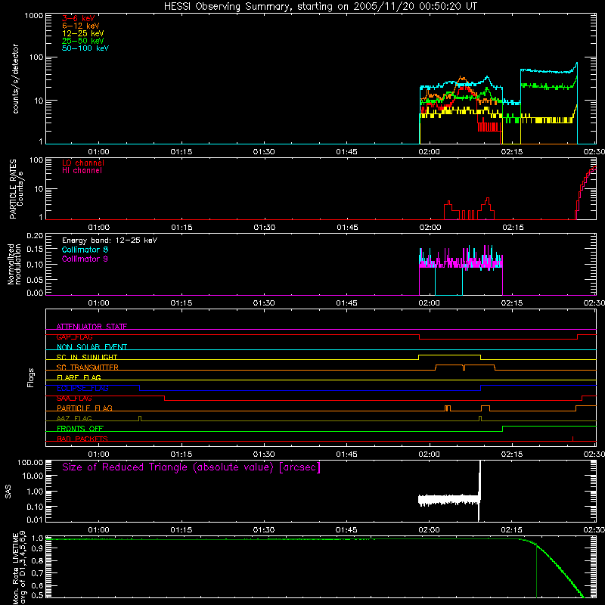
Task: Select the ATTENUATOR_STATE flag label
Action: [x=92, y=327]
